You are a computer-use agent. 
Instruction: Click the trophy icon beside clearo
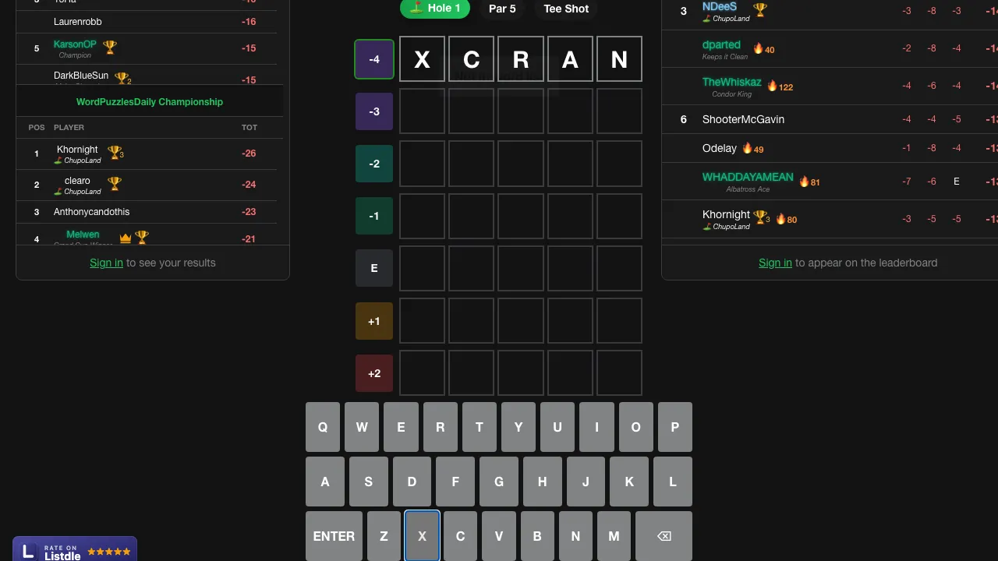click(115, 184)
